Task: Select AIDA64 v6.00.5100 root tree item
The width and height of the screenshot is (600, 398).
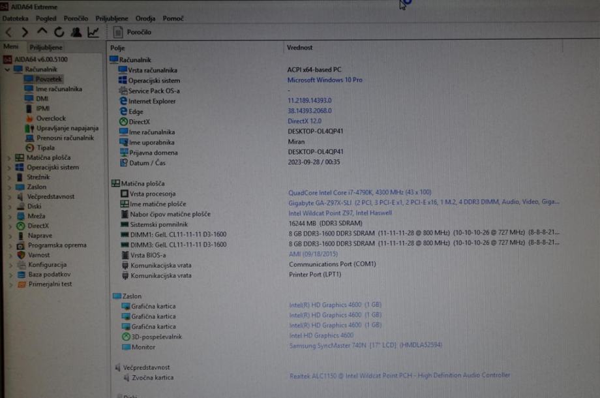Action: pyautogui.click(x=35, y=59)
